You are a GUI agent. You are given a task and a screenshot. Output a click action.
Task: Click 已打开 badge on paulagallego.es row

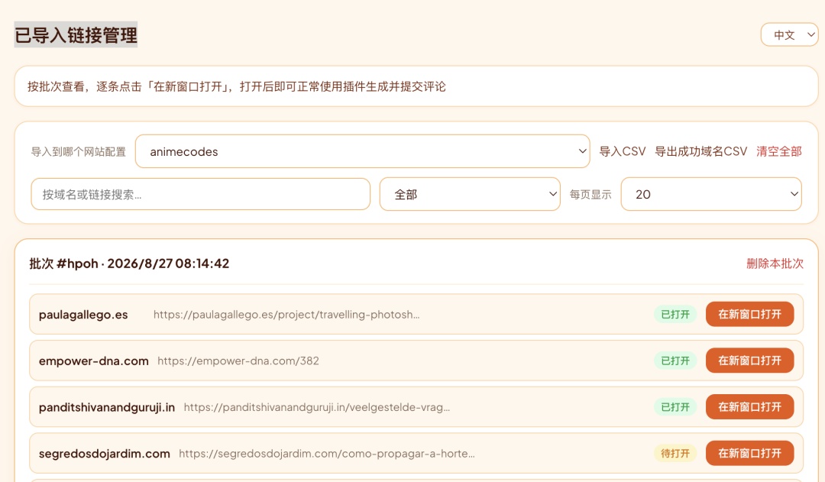tap(675, 314)
